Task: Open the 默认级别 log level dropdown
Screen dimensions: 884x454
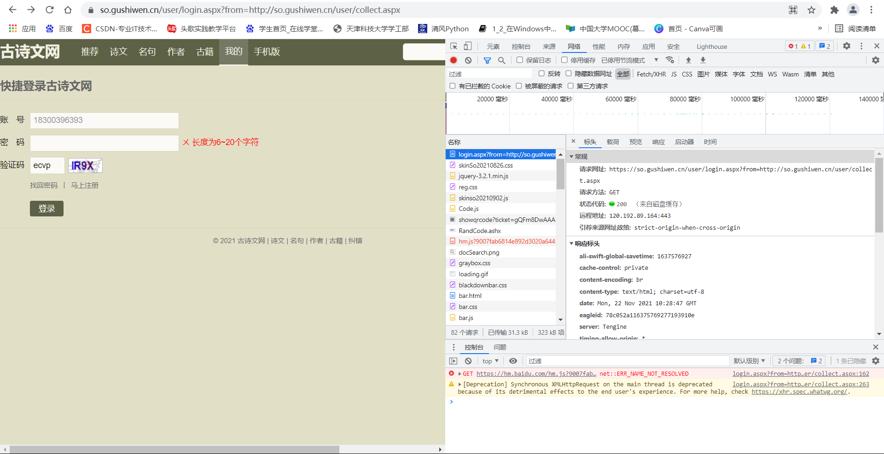Action: (x=749, y=361)
